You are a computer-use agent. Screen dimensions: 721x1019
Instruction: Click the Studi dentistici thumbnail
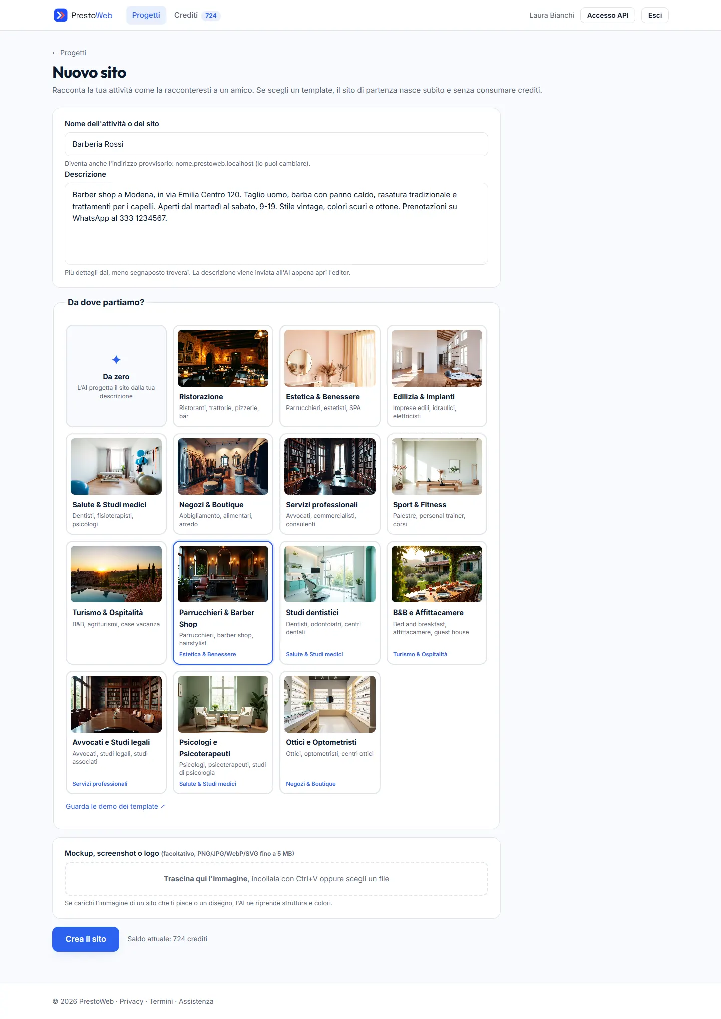[x=329, y=574]
